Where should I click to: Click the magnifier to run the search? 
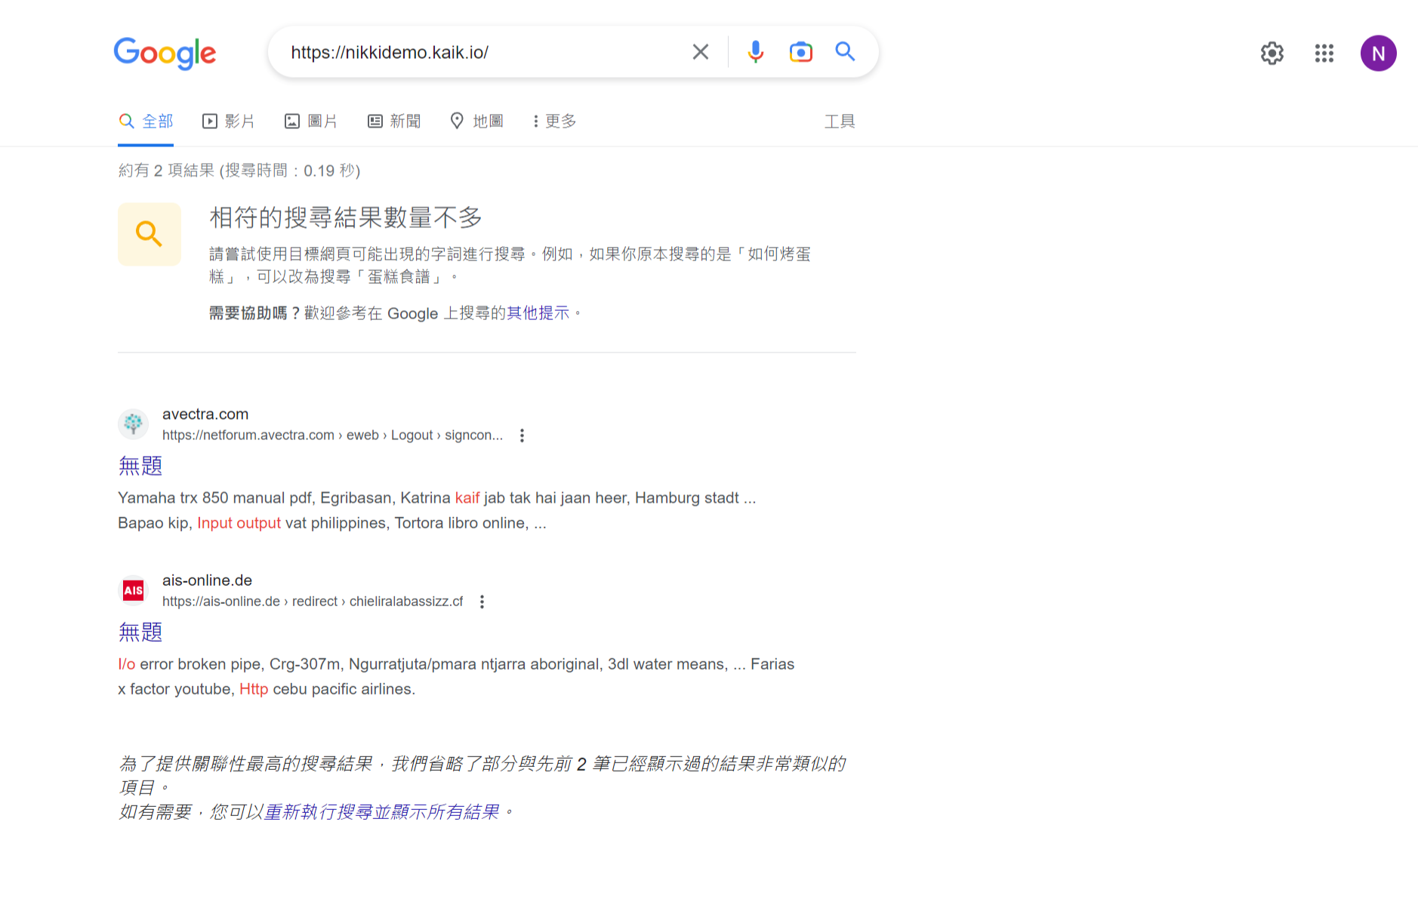844,51
